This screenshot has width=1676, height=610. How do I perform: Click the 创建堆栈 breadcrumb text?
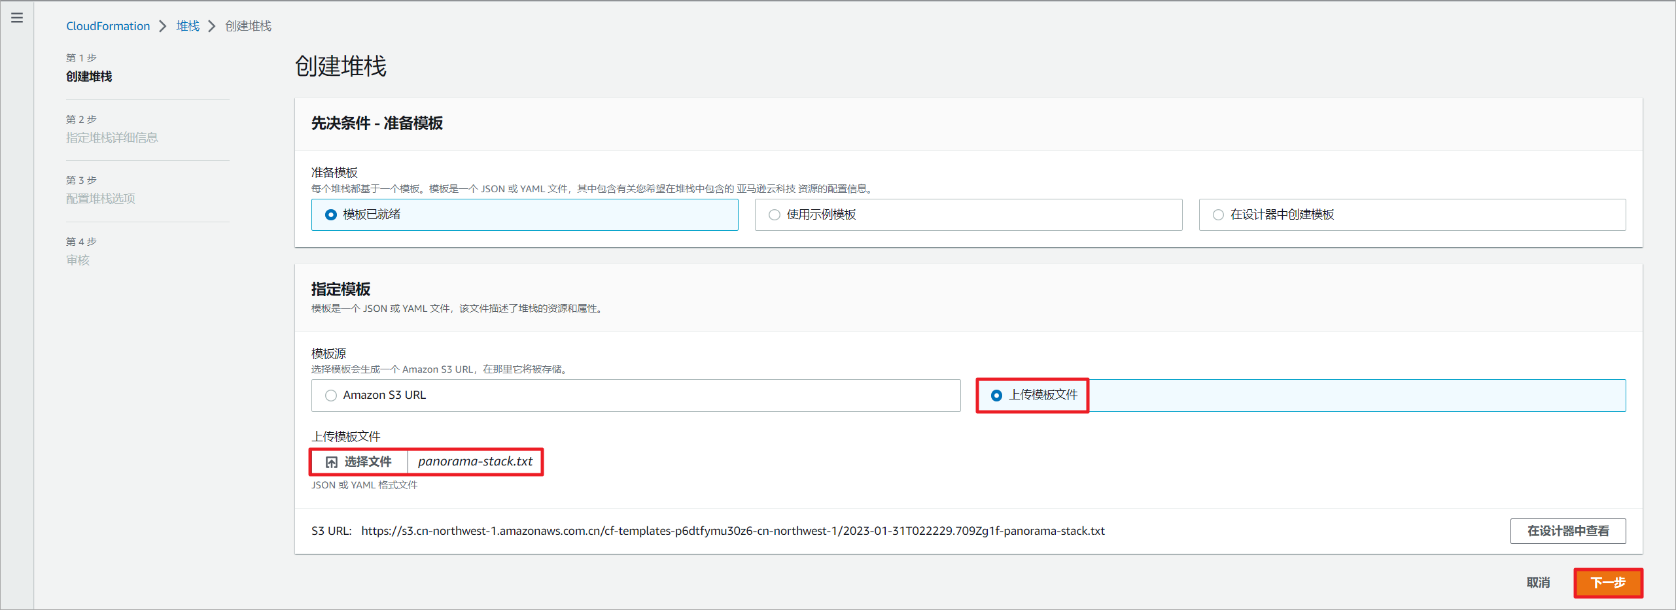(248, 26)
